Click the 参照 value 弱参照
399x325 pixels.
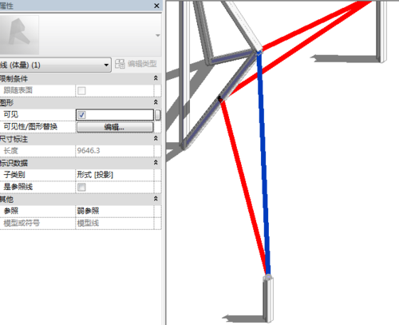88,211
